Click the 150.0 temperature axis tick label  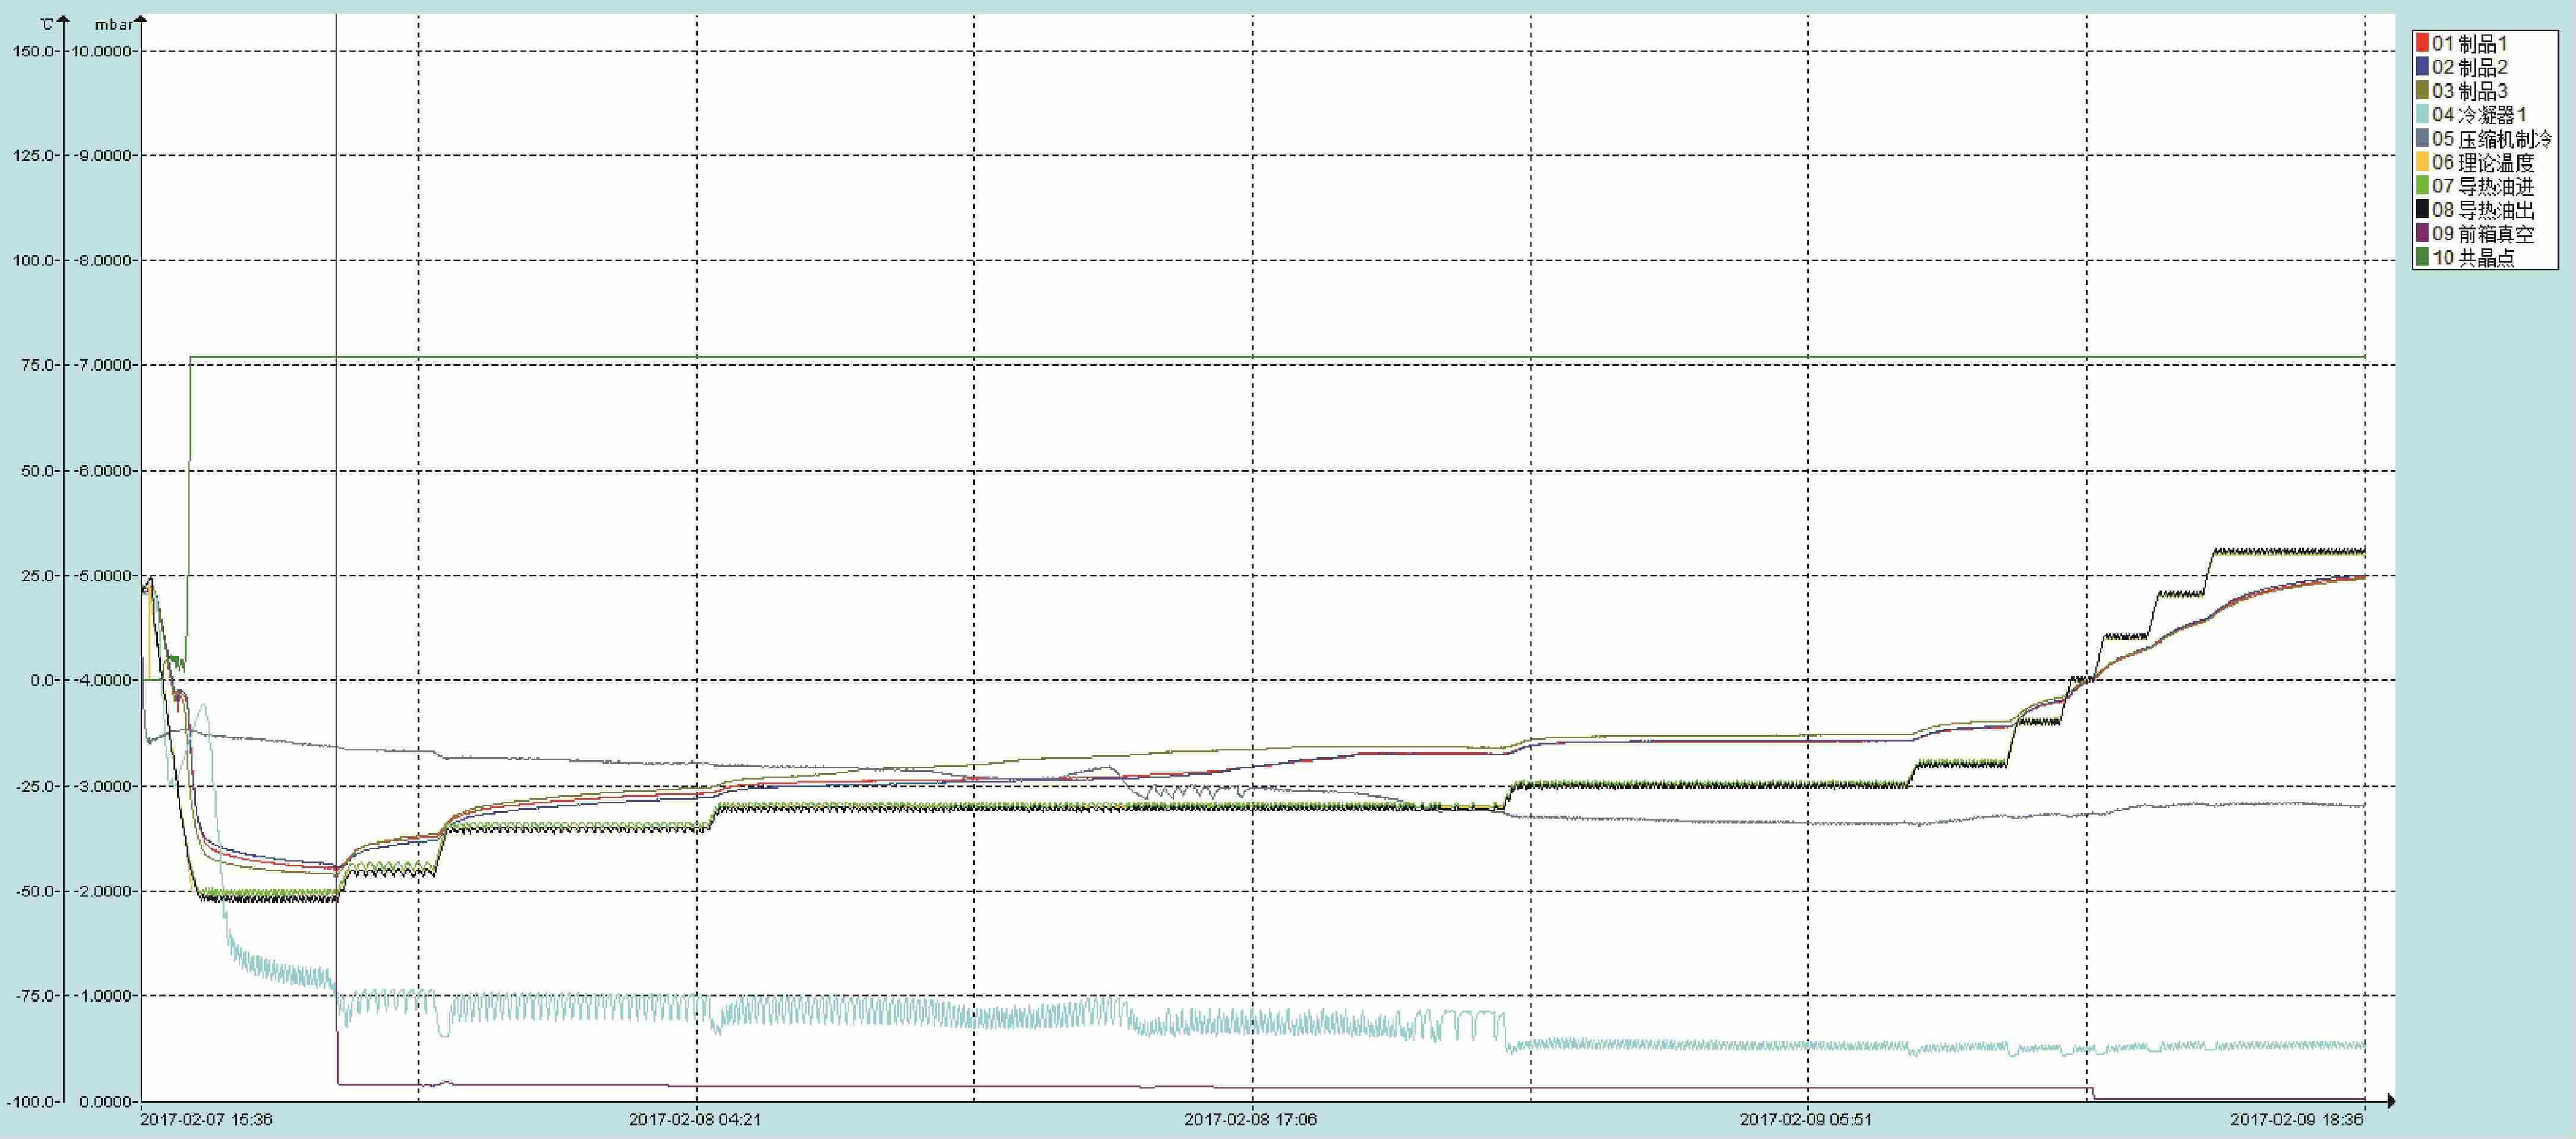(x=33, y=51)
